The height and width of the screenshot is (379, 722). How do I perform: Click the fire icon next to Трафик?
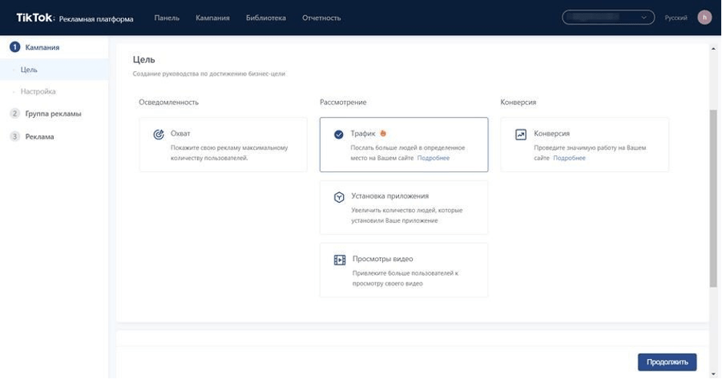383,133
